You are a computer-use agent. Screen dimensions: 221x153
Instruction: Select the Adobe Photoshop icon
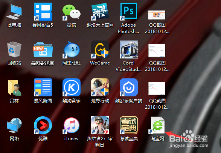128,12
